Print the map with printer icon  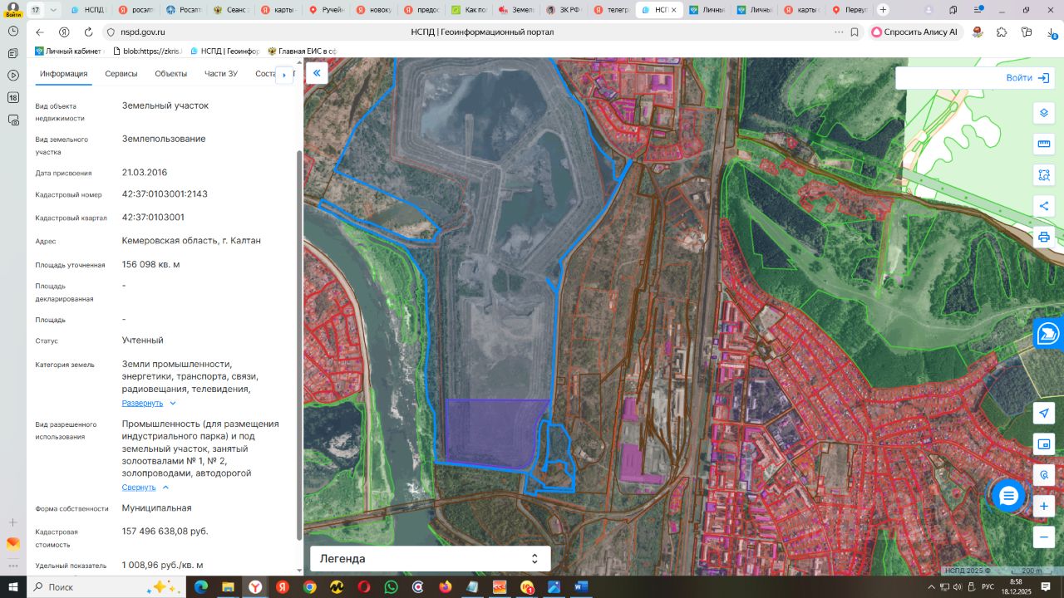[x=1044, y=237]
